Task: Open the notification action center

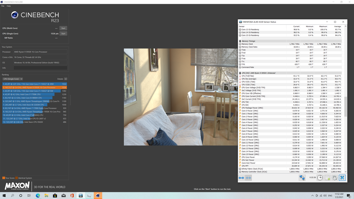Action: 349,196
